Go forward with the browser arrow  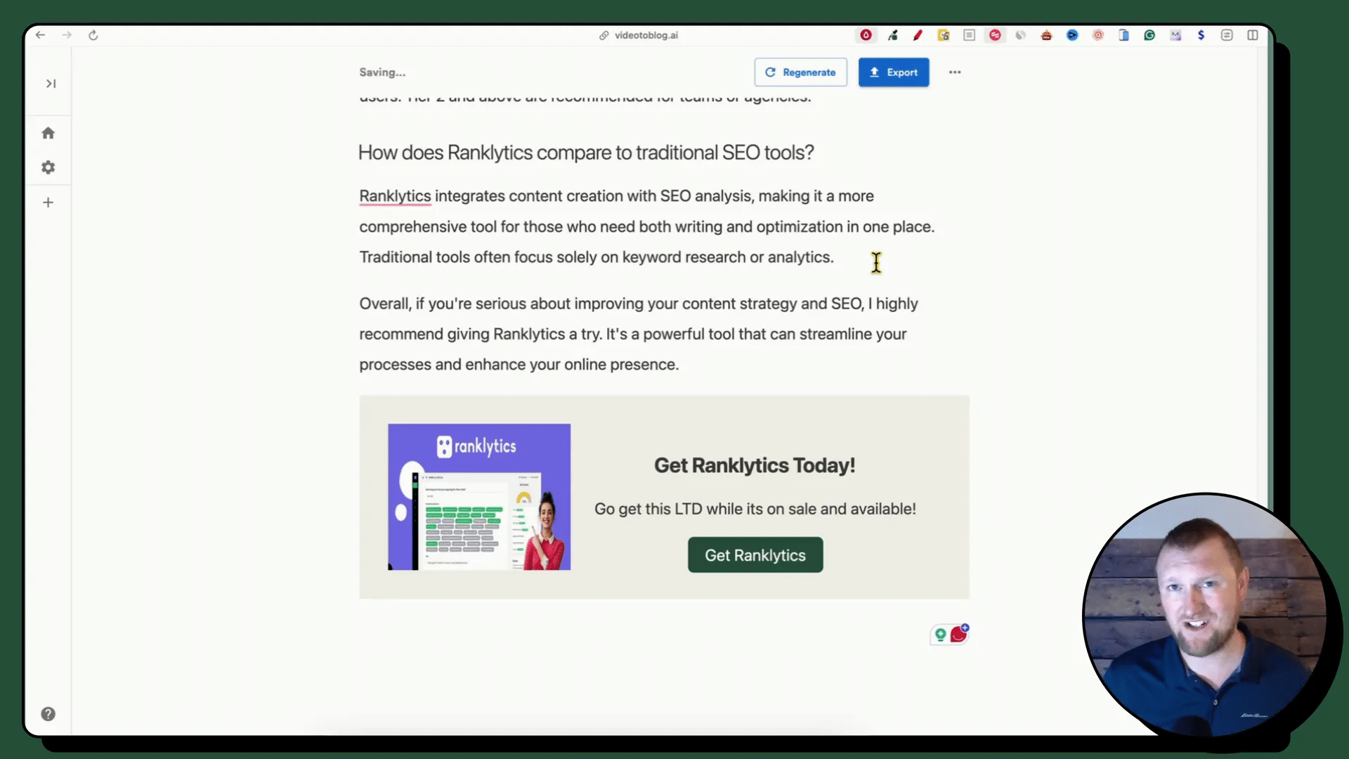point(67,35)
